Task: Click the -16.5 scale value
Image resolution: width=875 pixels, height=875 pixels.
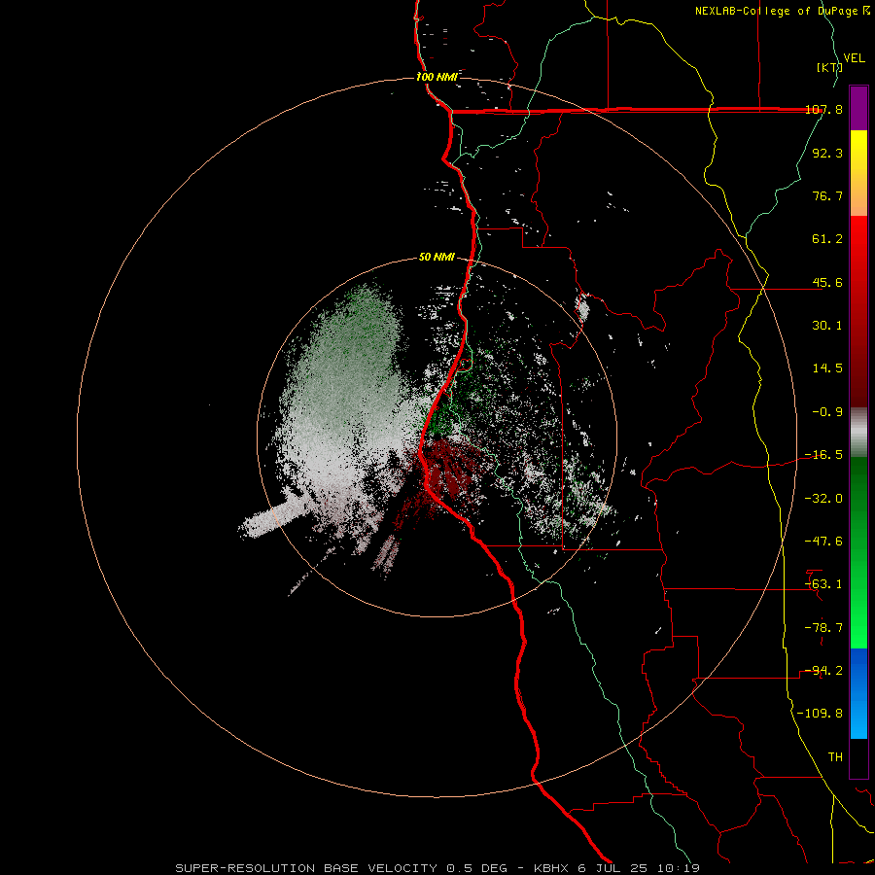Action: pyautogui.click(x=823, y=455)
